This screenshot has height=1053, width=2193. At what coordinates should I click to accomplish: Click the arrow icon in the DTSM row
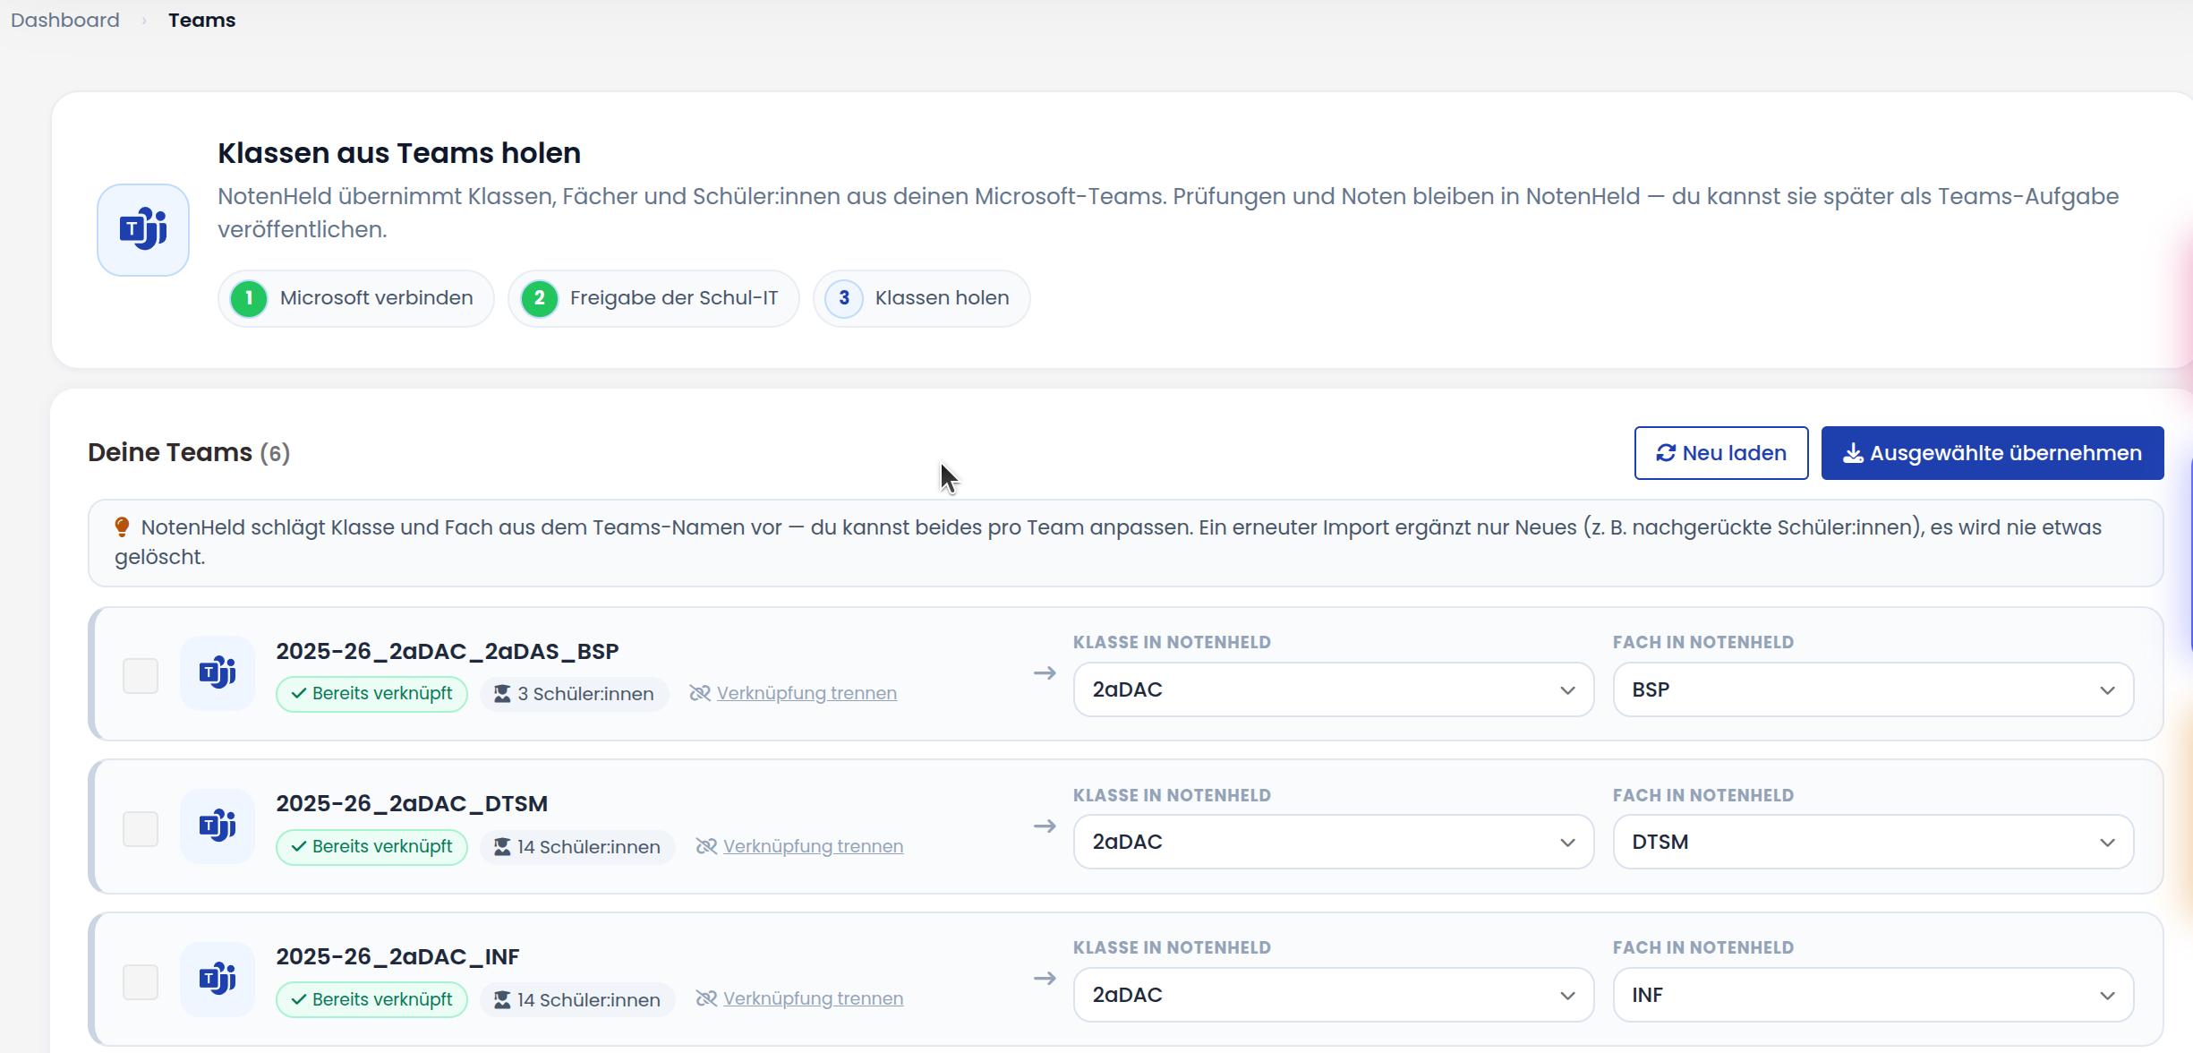[x=1045, y=826]
